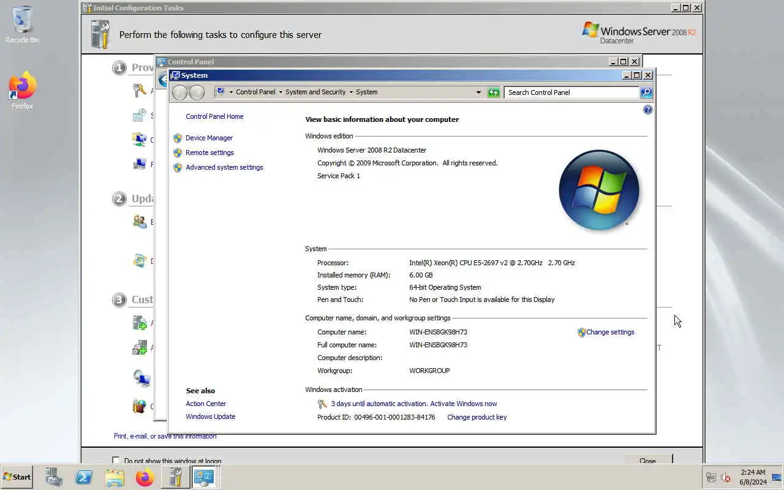Viewport: 784px width, 490px height.
Task: Open the Recycle Bin desktop icon
Action: (22, 24)
